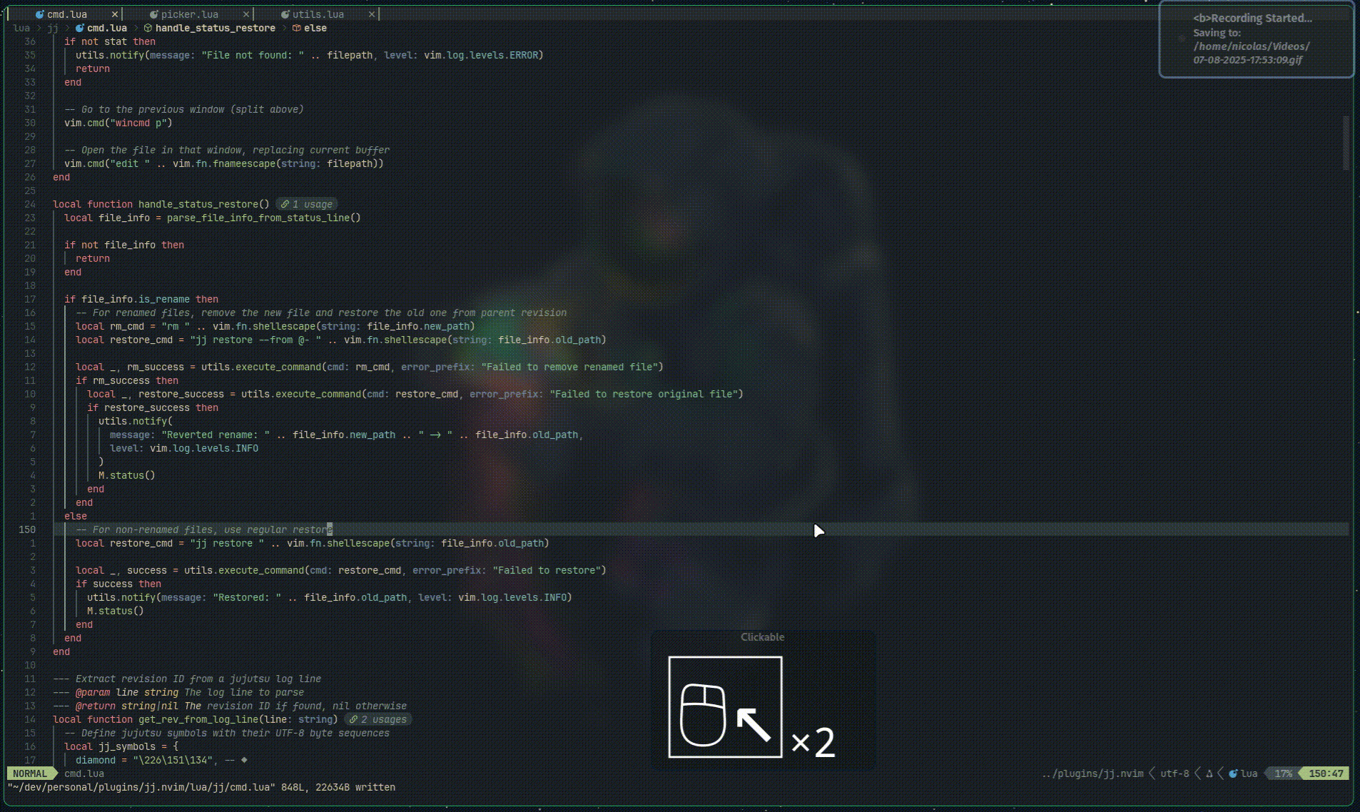Select 'handle_status_restore' in breadcrumb
This screenshot has width=1360, height=812.
coord(215,28)
